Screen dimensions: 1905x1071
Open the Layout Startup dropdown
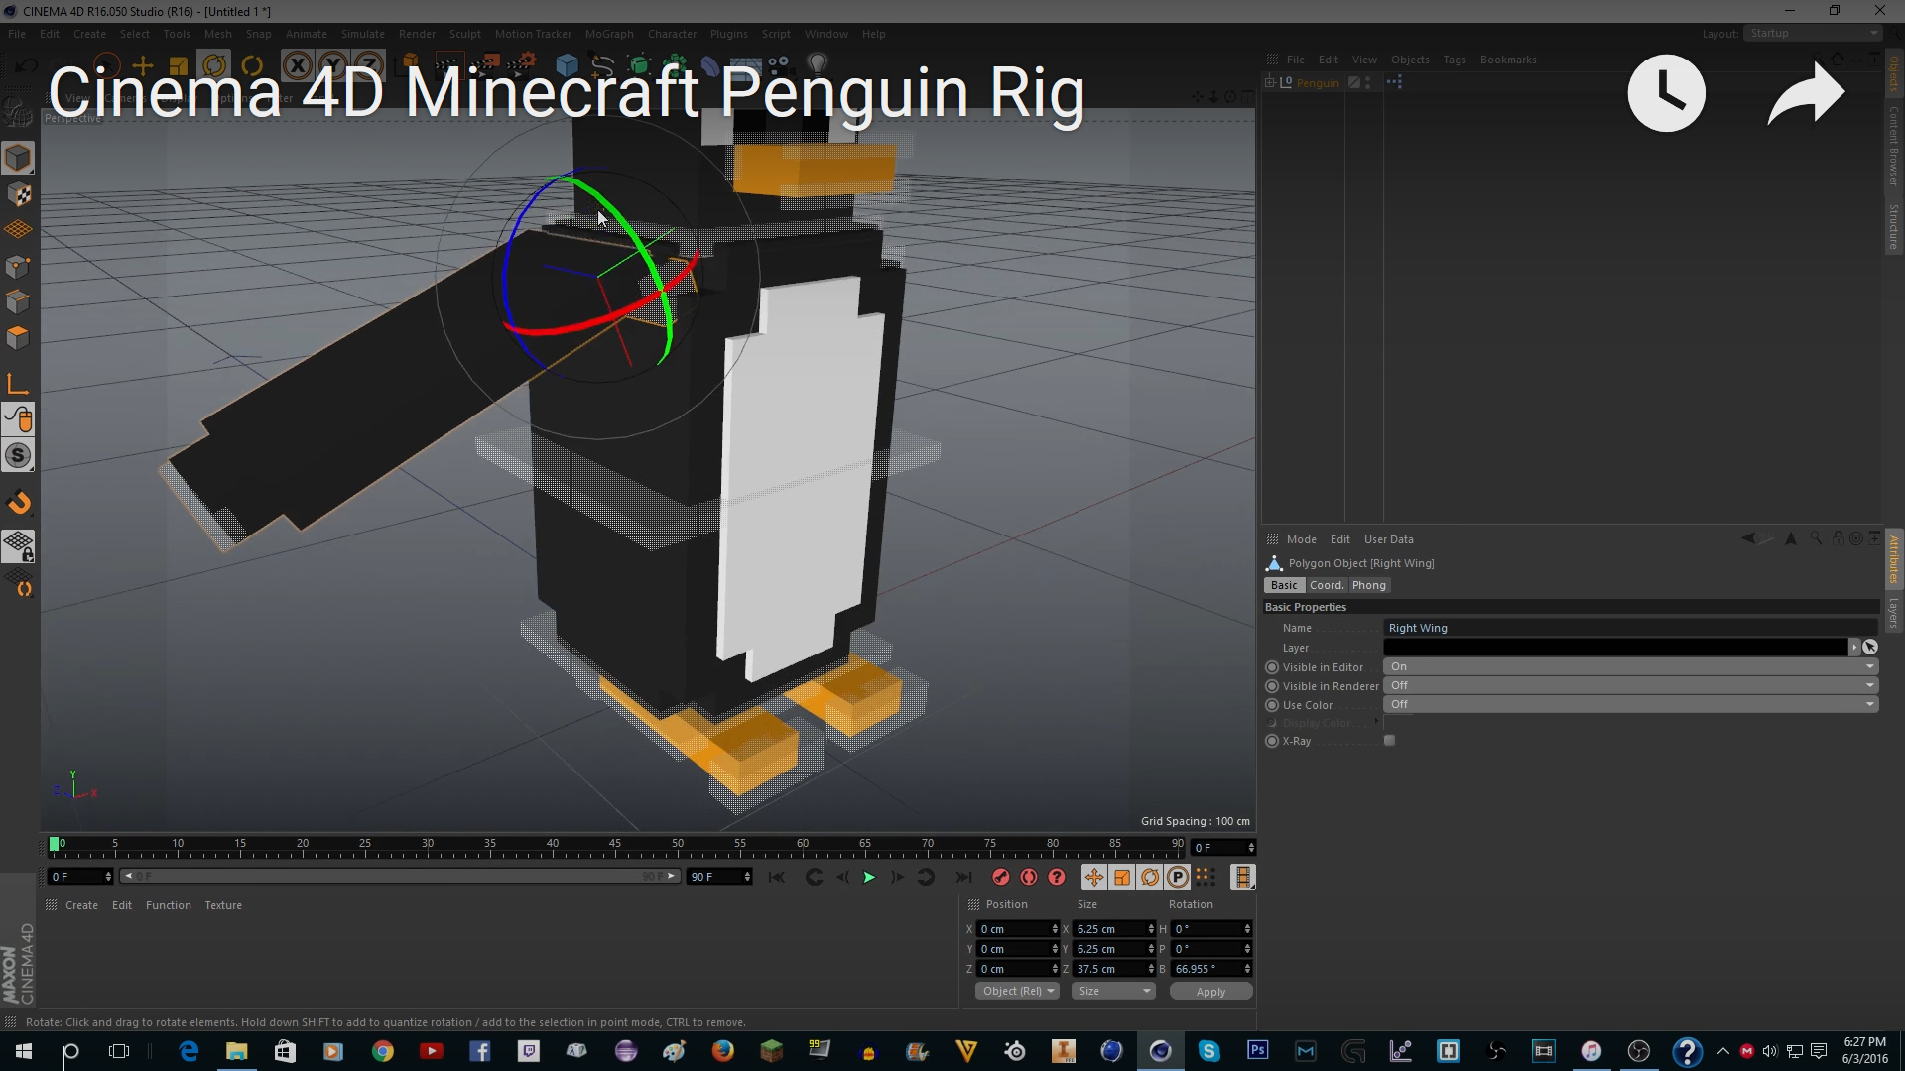pos(1813,34)
